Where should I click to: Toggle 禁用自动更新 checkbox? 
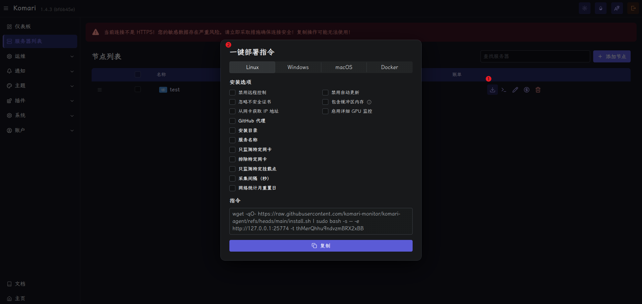click(325, 92)
